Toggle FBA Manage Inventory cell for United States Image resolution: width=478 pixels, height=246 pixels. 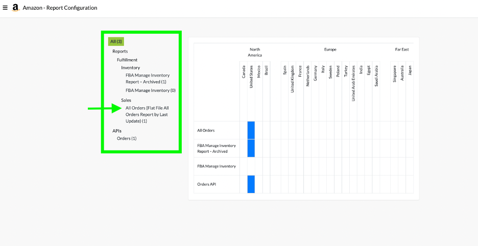pyautogui.click(x=251, y=166)
